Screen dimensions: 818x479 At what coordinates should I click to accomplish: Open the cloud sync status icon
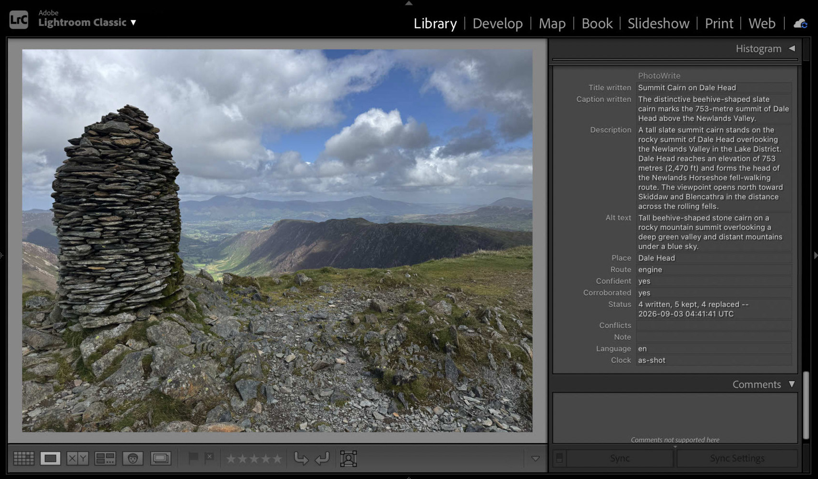(800, 24)
